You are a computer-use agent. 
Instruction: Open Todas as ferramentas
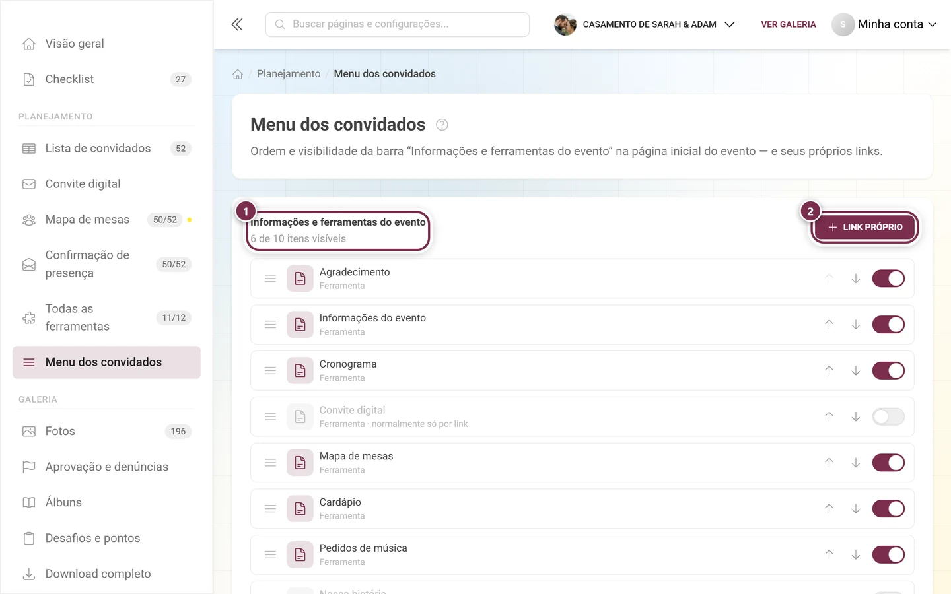106,317
